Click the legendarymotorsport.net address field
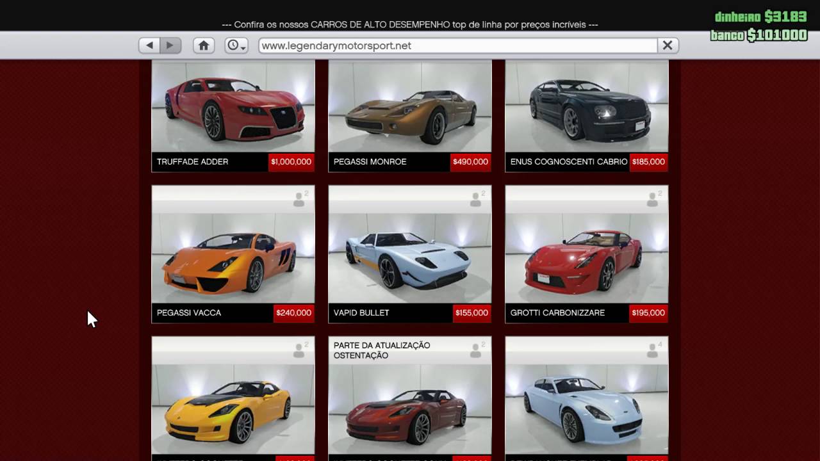Viewport: 820px width, 461px height. (x=458, y=45)
